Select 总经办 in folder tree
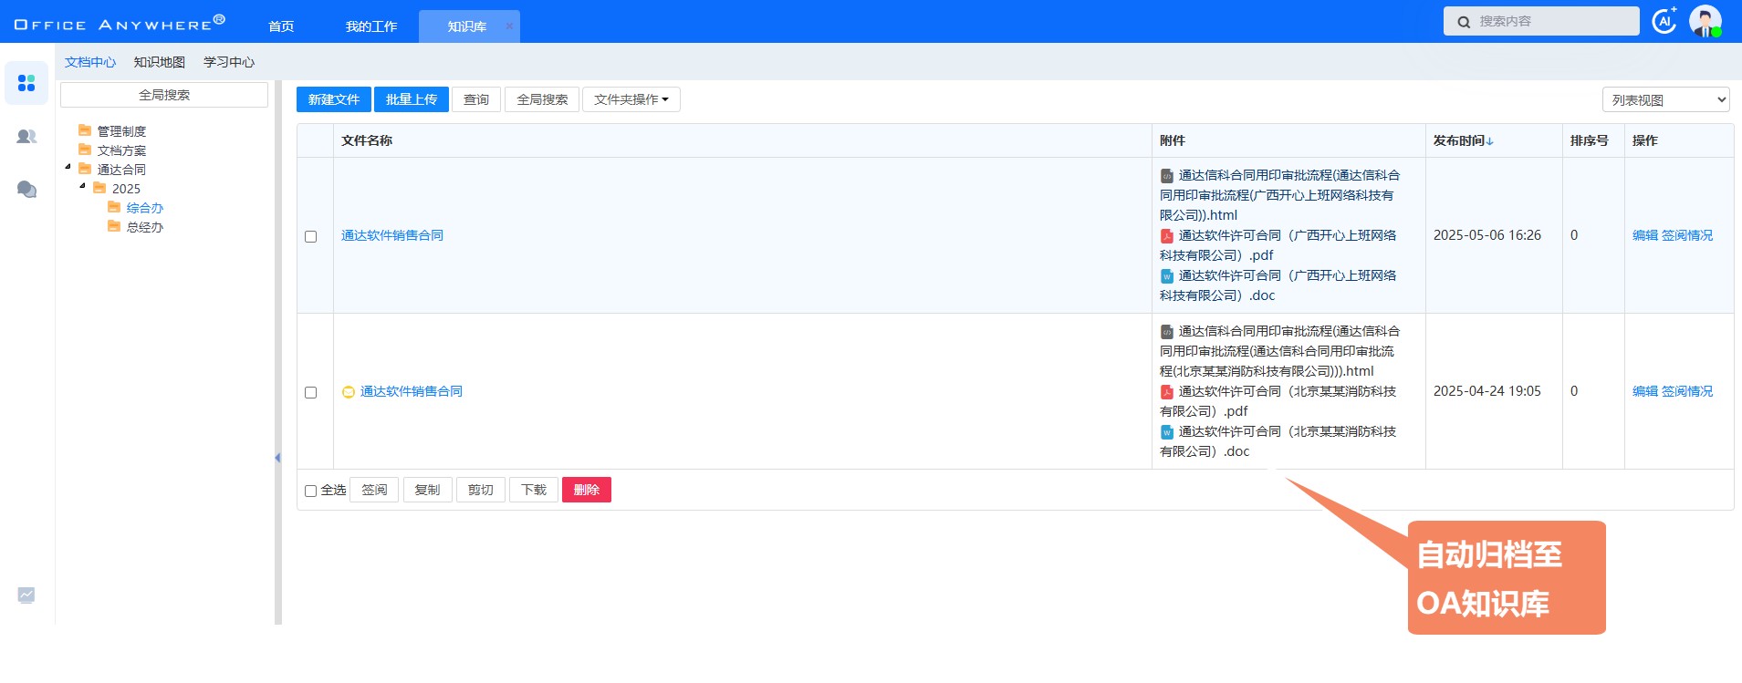Viewport: 1742px width, 683px height. tap(145, 227)
